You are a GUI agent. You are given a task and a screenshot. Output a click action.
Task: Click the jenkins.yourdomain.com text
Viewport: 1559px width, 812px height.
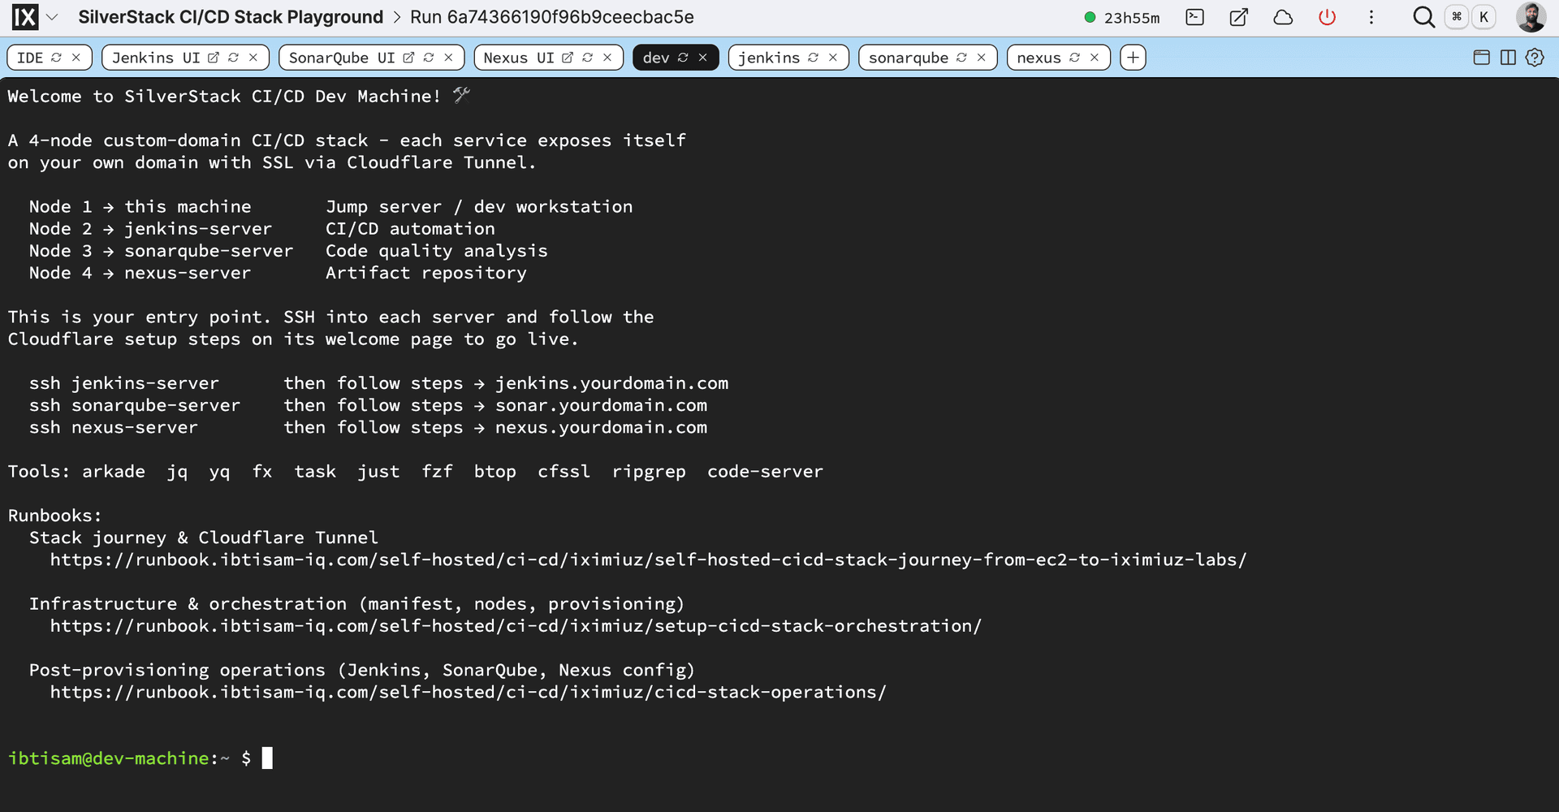click(x=612, y=383)
